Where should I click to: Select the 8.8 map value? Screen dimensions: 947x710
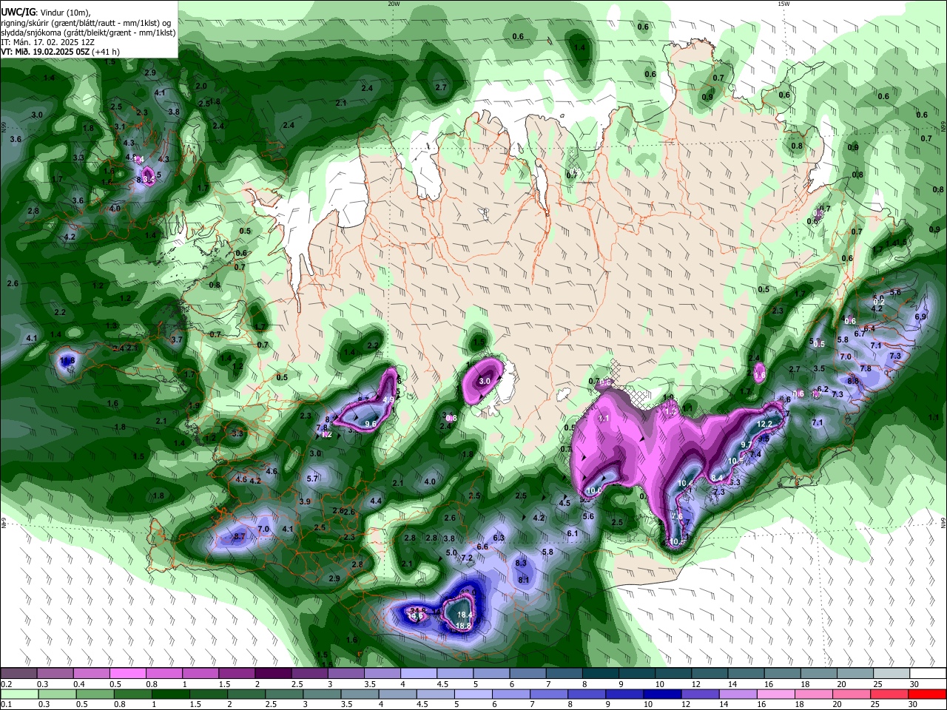853,381
